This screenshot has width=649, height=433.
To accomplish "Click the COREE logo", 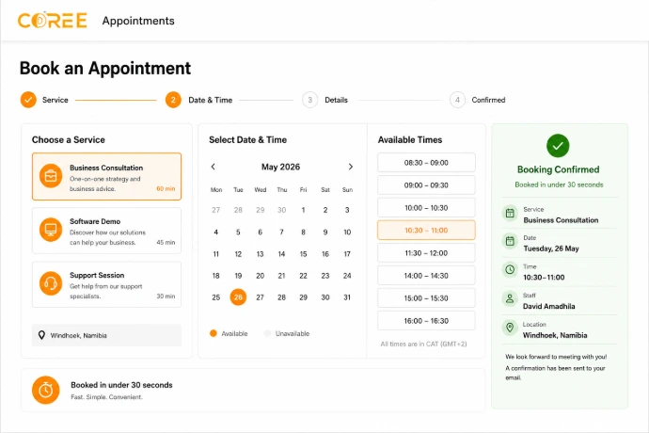I will click(53, 21).
